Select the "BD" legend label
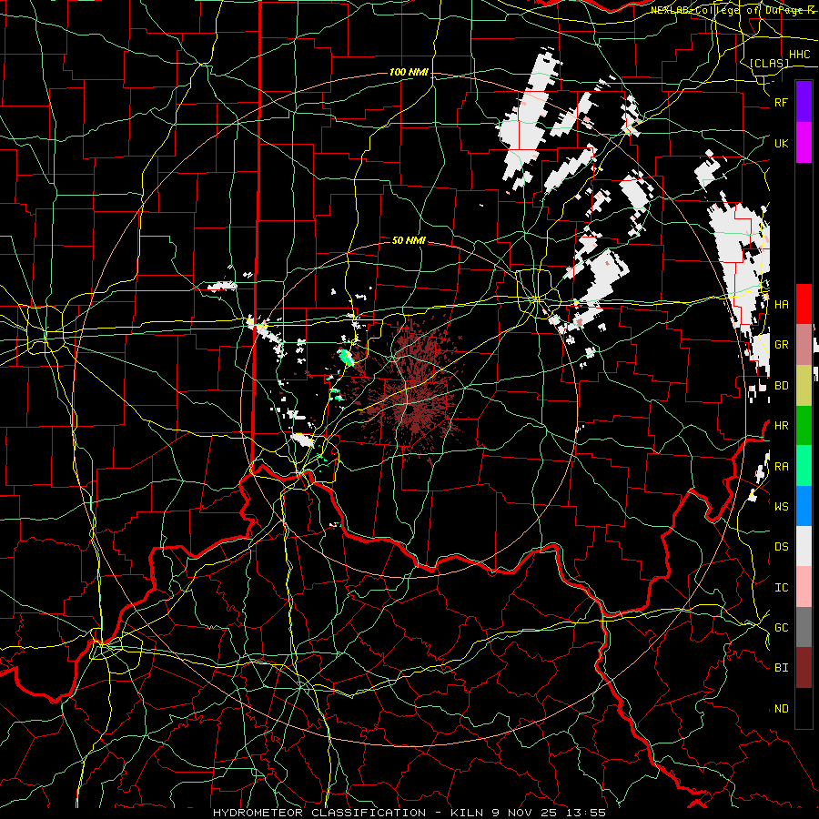This screenshot has width=819, height=819. [x=781, y=386]
